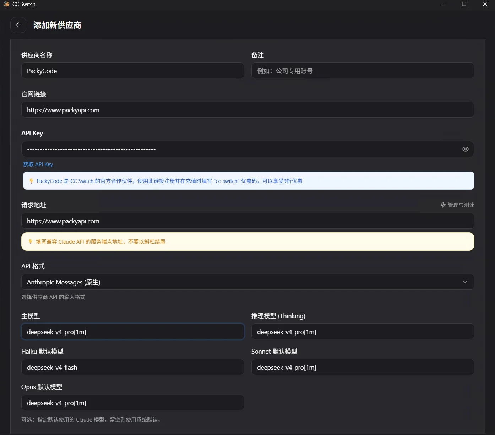Click the 官网链接 label
495x435 pixels.
(34, 94)
